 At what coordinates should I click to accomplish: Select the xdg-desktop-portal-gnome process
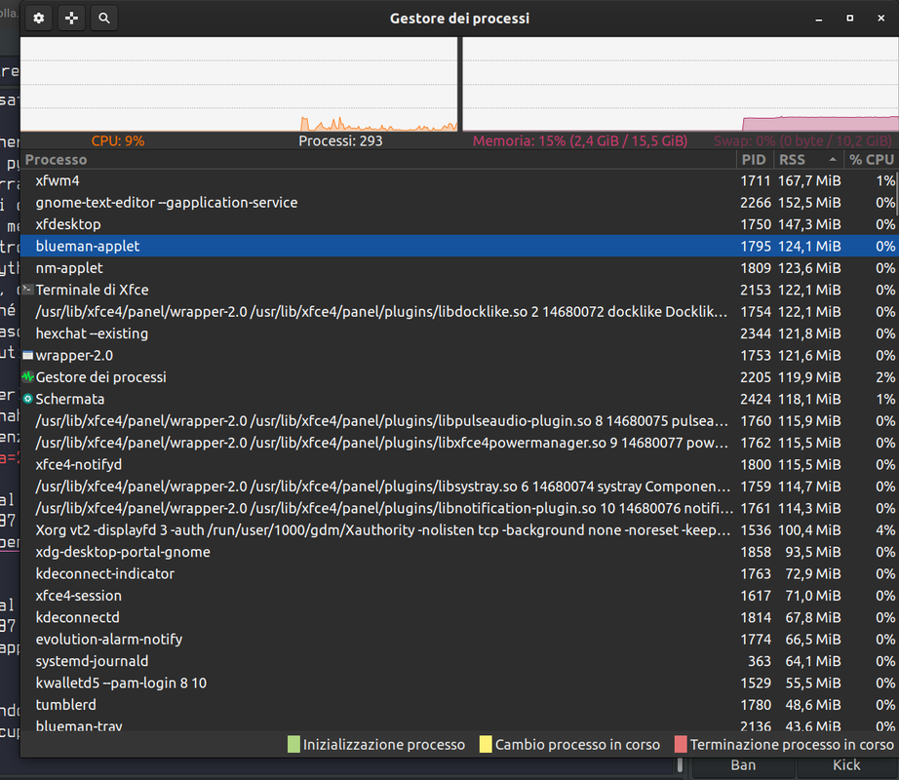click(458, 552)
